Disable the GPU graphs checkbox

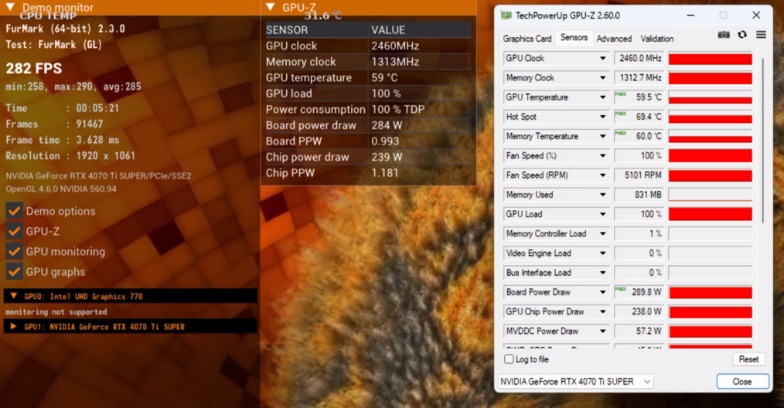[14, 271]
